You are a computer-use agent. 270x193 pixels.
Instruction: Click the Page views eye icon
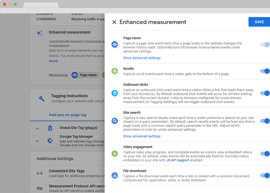(x=115, y=45)
